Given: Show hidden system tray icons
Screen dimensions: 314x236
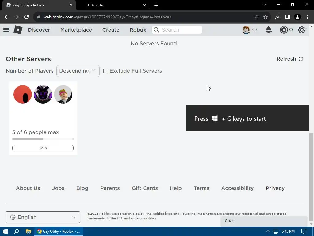Looking at the screenshot, I should tap(268, 231).
